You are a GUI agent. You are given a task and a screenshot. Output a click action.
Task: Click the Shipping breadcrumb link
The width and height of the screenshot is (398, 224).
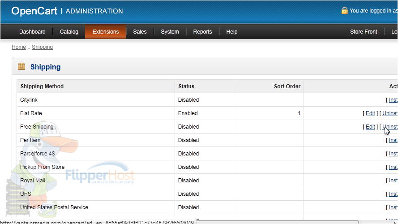[43, 47]
